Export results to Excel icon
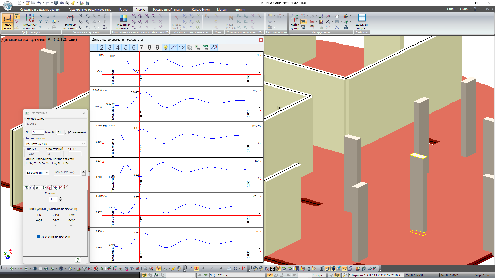Screen dimensions: 495x278 pos(197,47)
